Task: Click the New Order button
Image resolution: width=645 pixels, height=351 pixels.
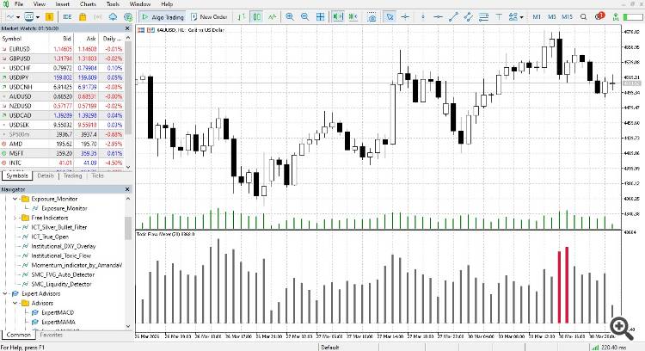Action: click(x=209, y=17)
